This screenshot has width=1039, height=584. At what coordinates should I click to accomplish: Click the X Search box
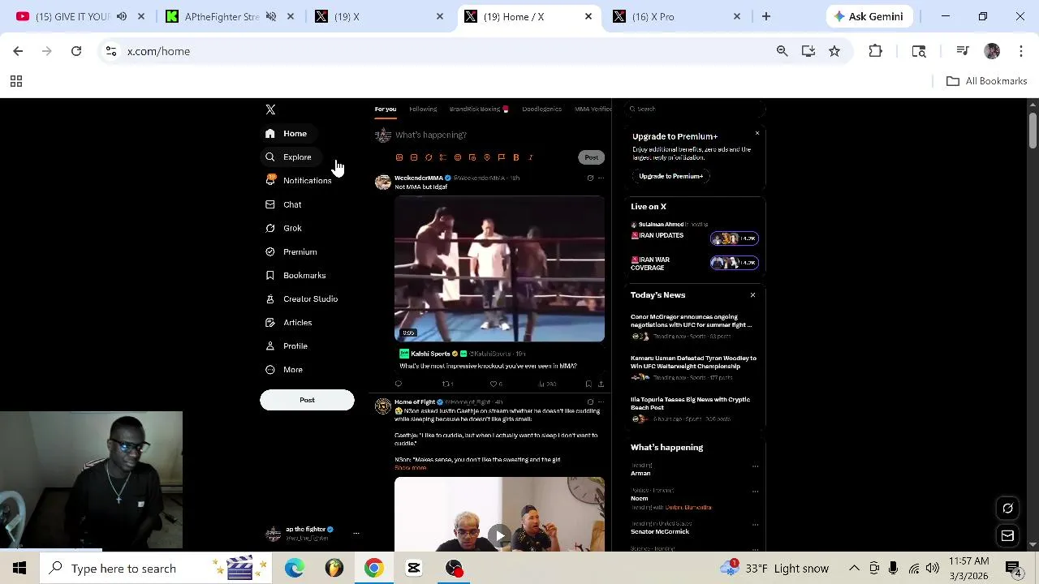coord(695,109)
